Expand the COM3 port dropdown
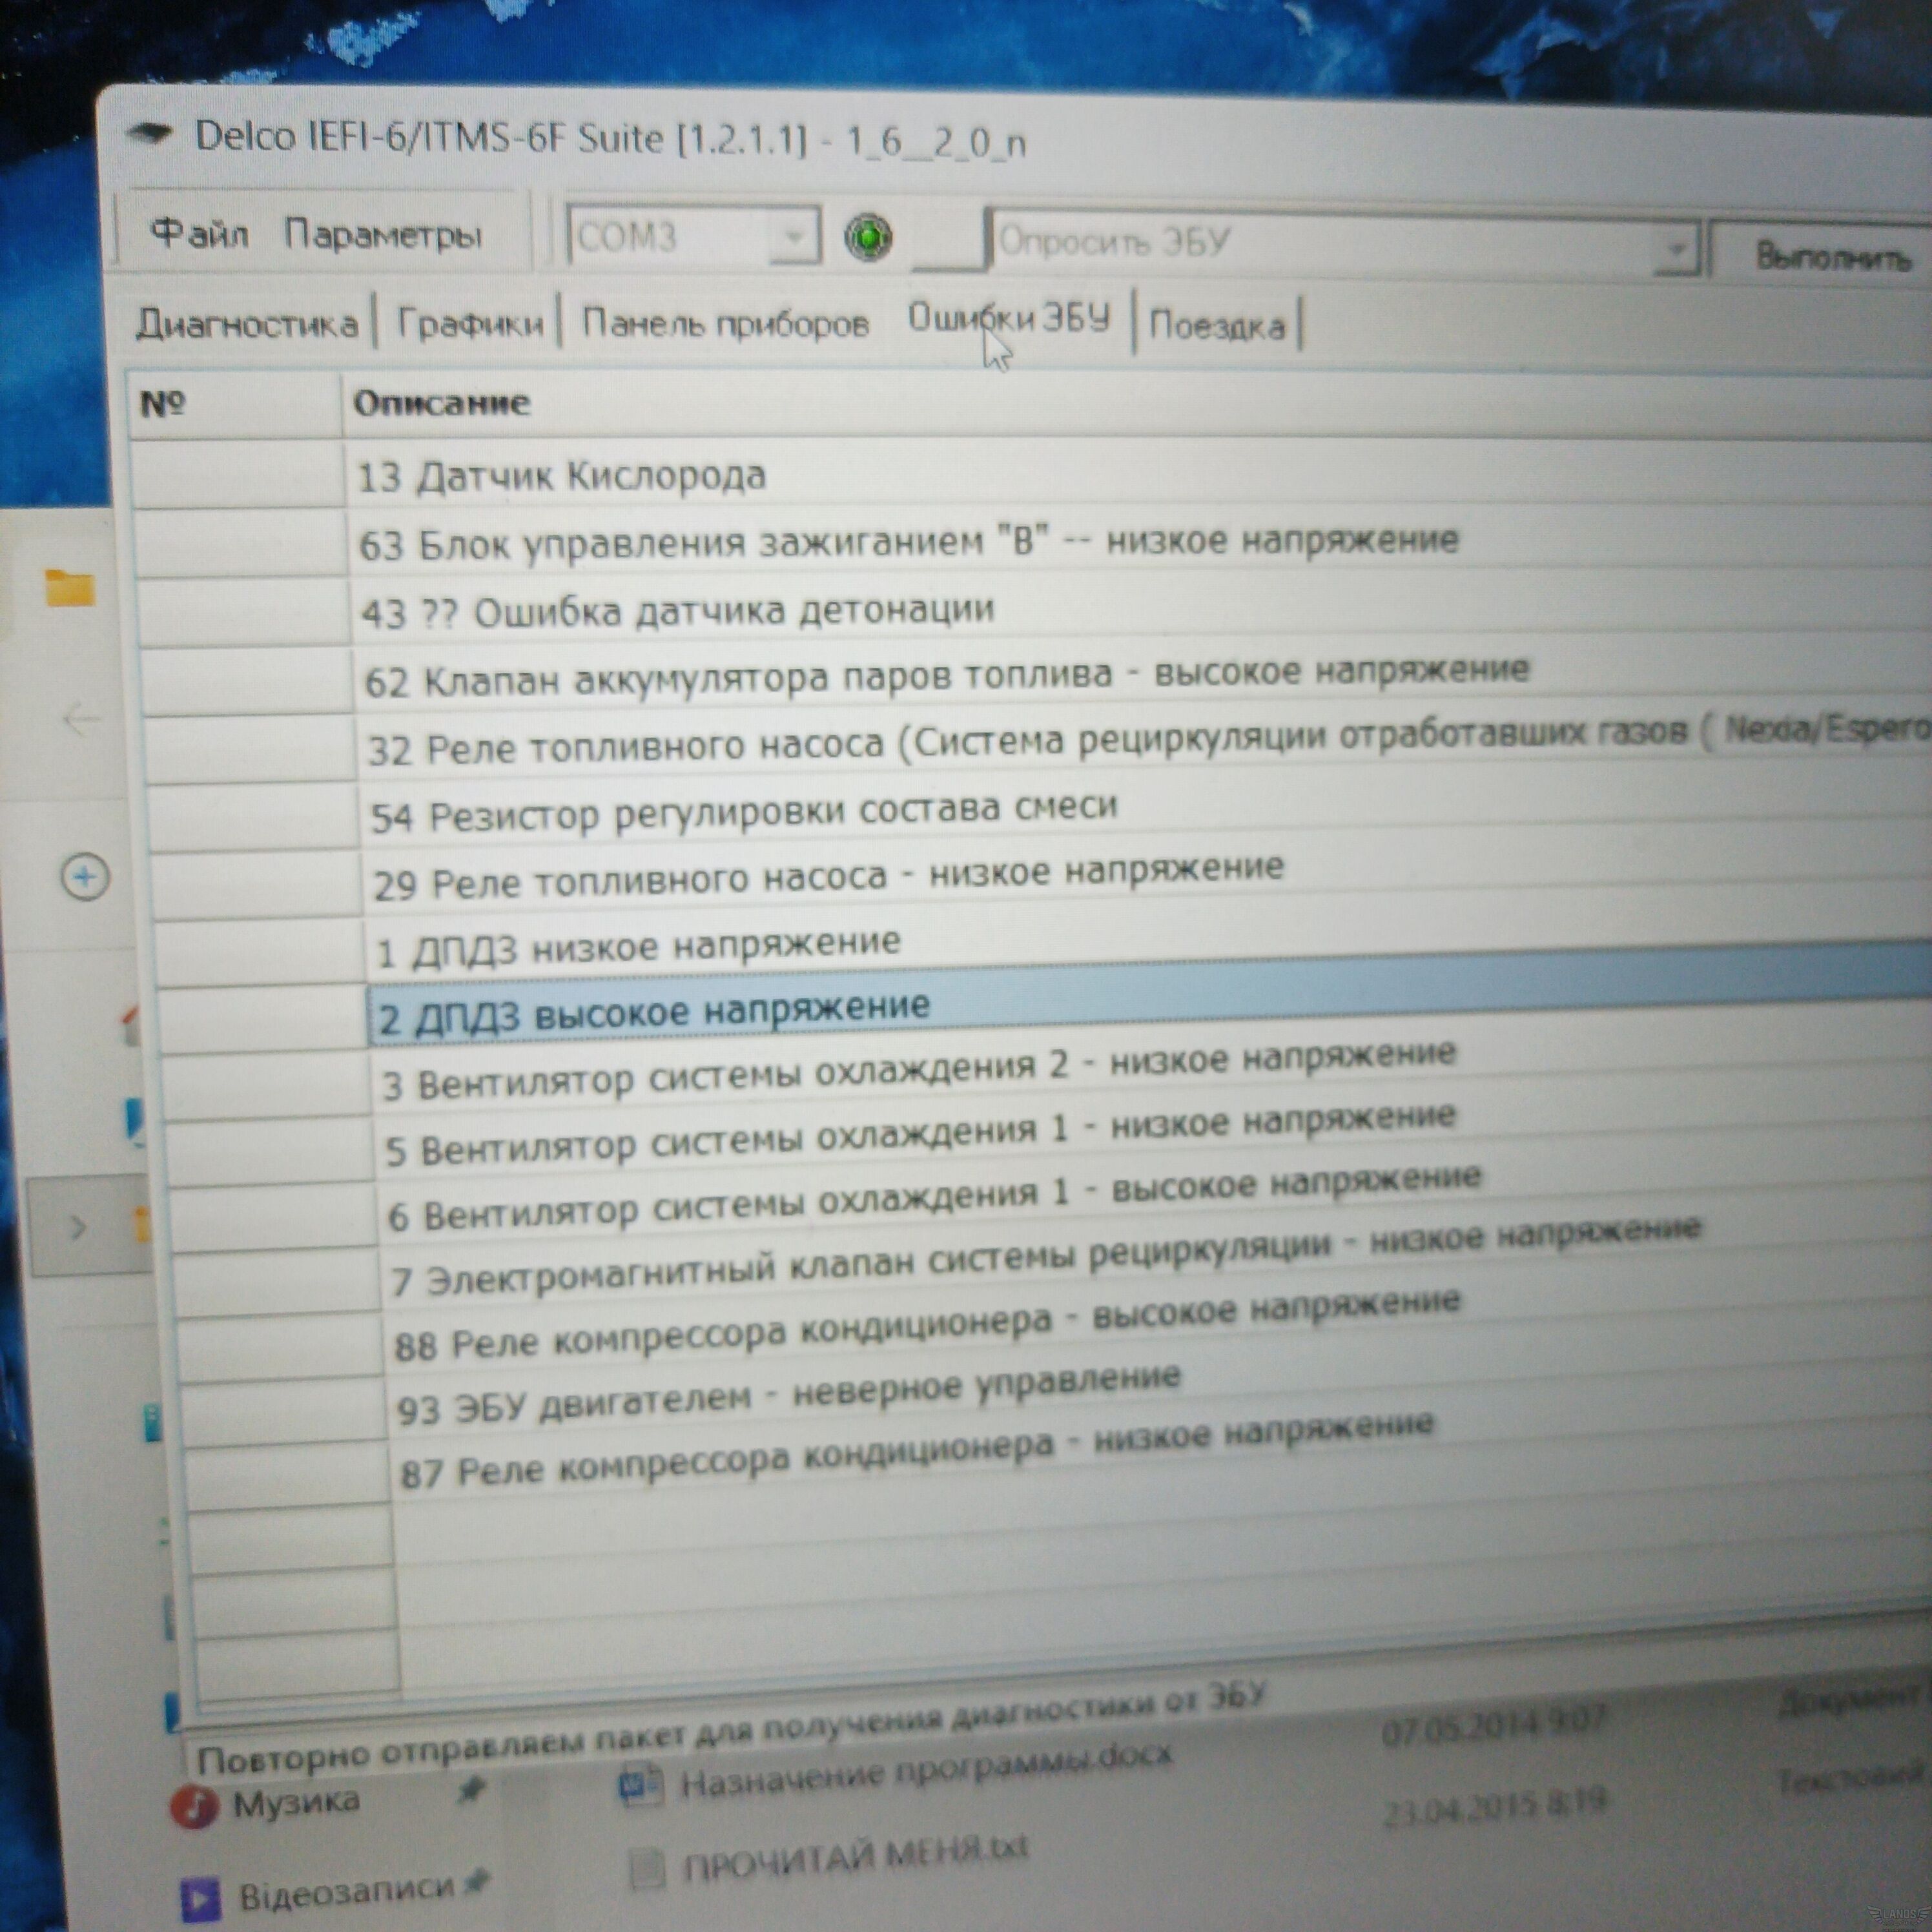Image resolution: width=1932 pixels, height=1932 pixels. (794, 237)
